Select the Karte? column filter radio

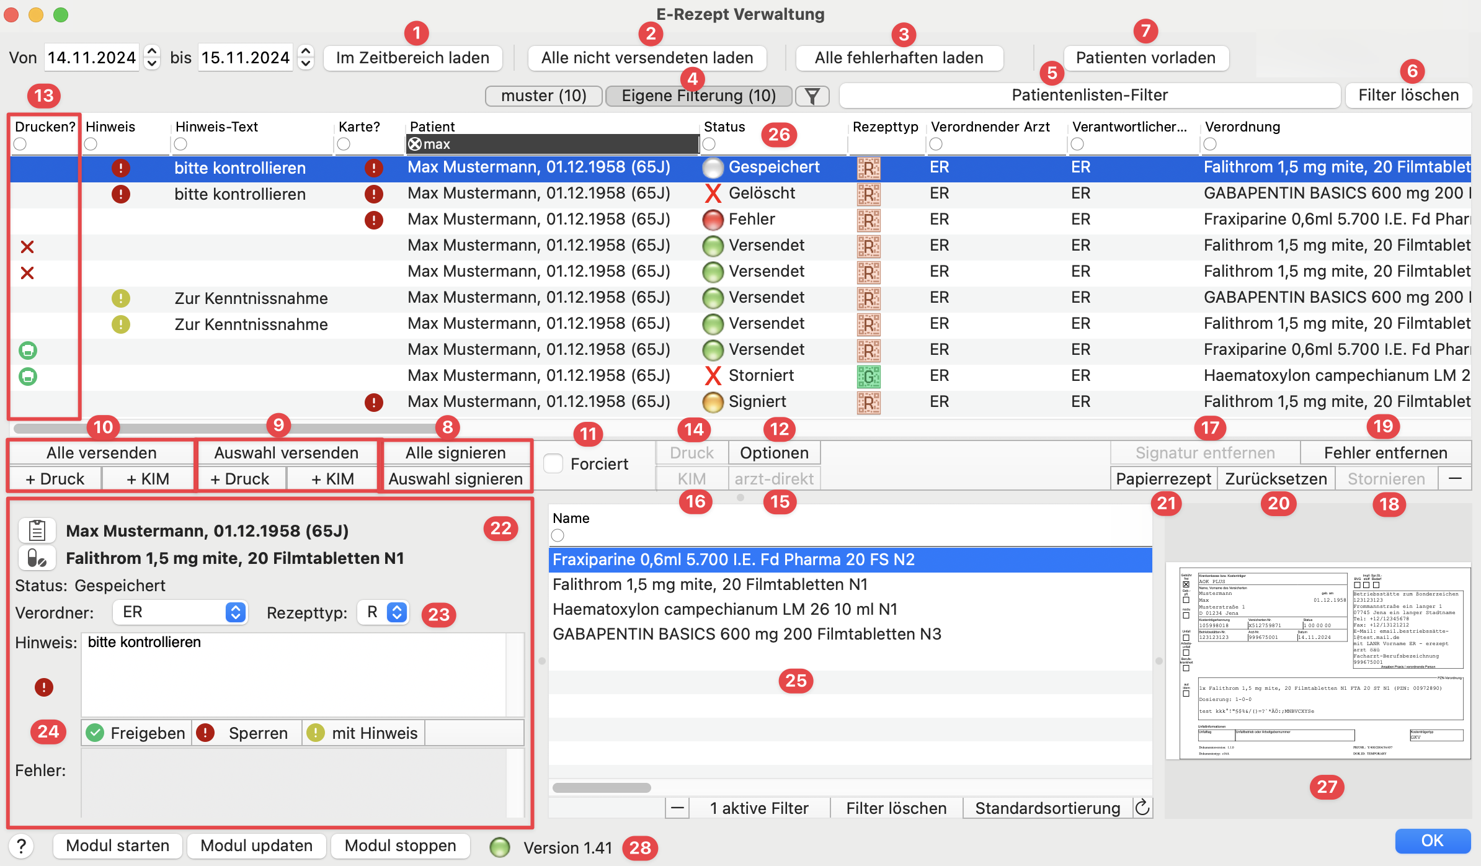point(344,144)
